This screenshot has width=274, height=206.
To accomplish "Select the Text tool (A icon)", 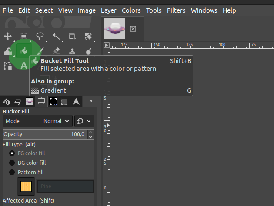I will pos(24,66).
